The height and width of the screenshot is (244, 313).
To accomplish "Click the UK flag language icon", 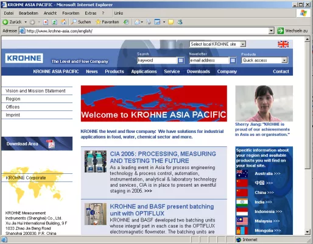I will (x=283, y=44).
